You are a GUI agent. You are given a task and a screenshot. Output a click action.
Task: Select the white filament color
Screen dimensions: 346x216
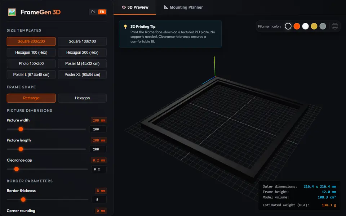pos(305,26)
